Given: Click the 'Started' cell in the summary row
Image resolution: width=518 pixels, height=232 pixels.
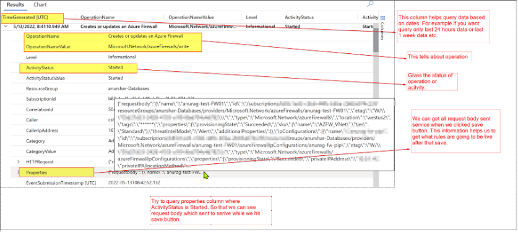Looking at the screenshot, I should tap(292, 27).
